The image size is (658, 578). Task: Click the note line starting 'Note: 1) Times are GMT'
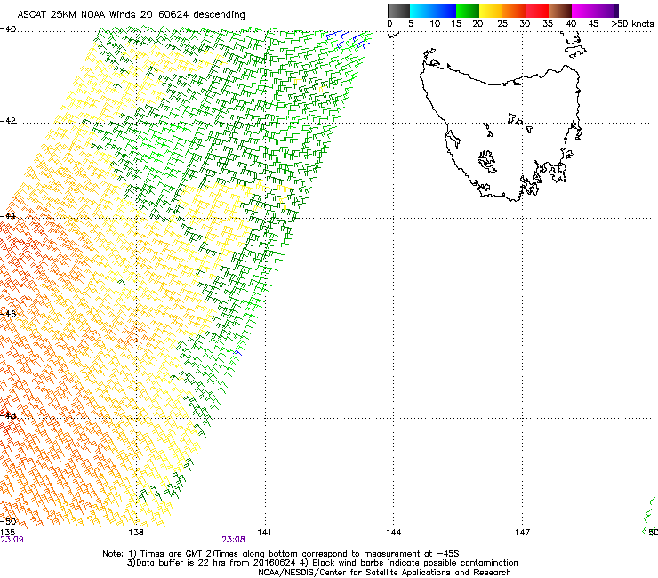[x=281, y=554]
